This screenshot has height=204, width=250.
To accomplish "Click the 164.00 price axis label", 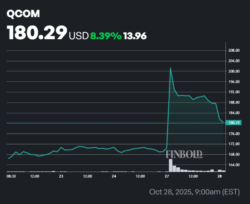I will tap(234, 165).
